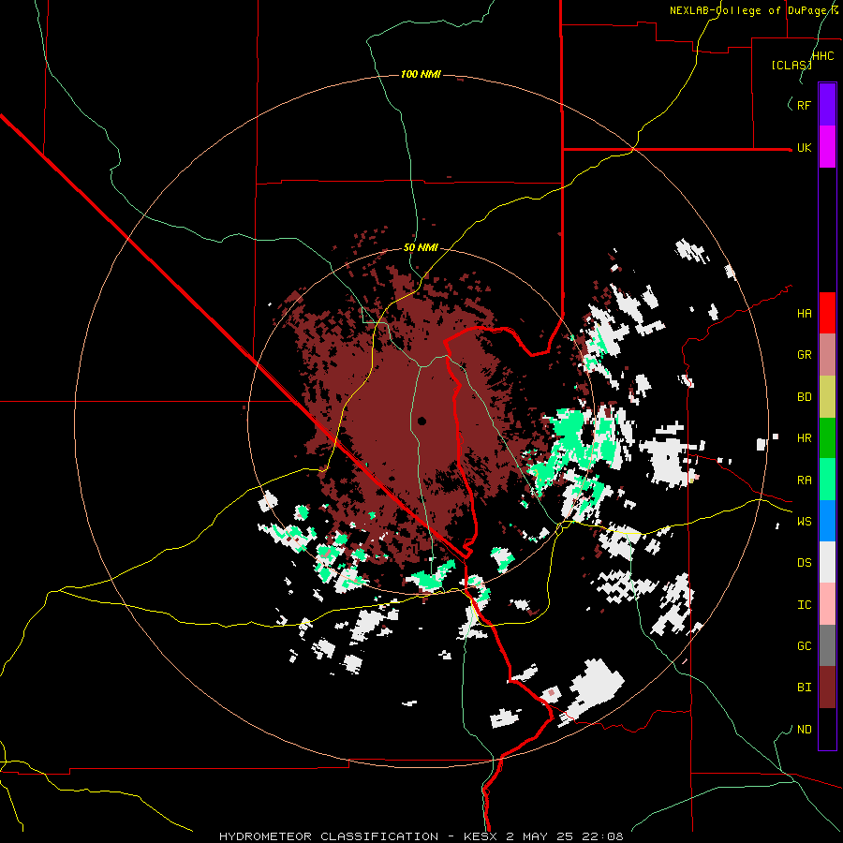843x843 pixels.
Task: Click the 'HA' legend label text
Action: (x=804, y=314)
